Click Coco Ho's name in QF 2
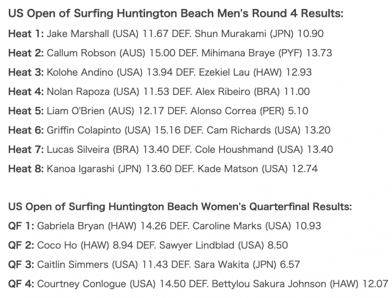392x298 pixels. 57,245
